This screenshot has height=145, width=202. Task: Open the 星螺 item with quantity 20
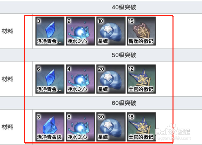pos(111,79)
